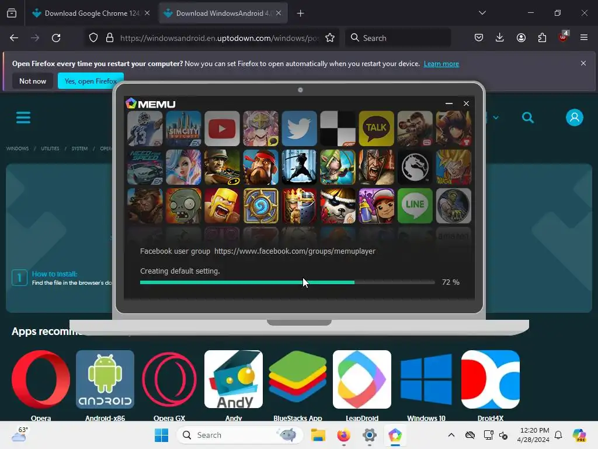Click the Shadow Fight silhouette icon
The image size is (598, 449).
(299, 167)
